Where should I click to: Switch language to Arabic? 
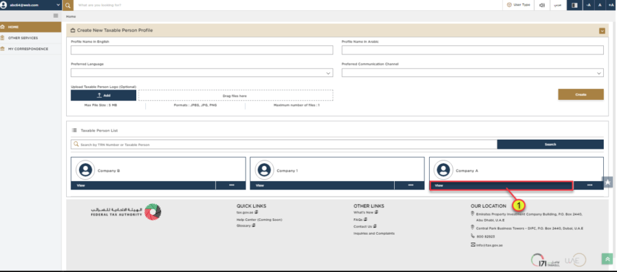pos(557,5)
